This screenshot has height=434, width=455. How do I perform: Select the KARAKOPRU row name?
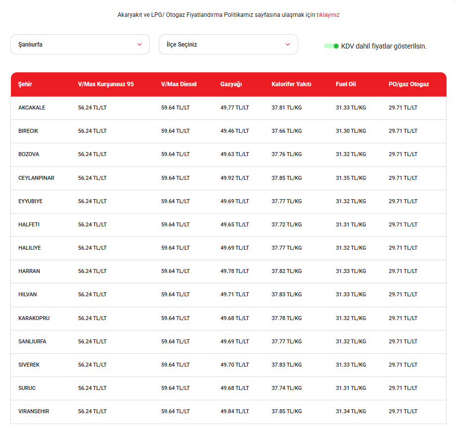pyautogui.click(x=34, y=318)
